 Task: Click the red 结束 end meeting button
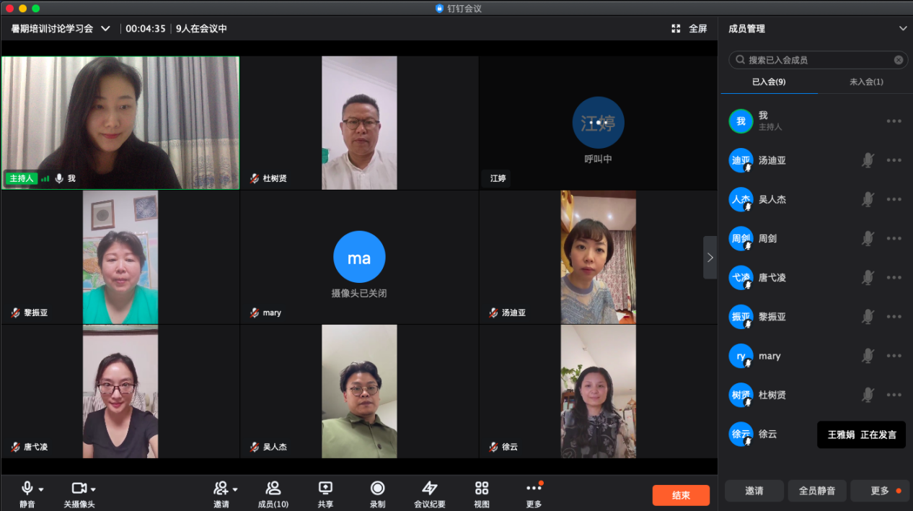[x=681, y=495]
